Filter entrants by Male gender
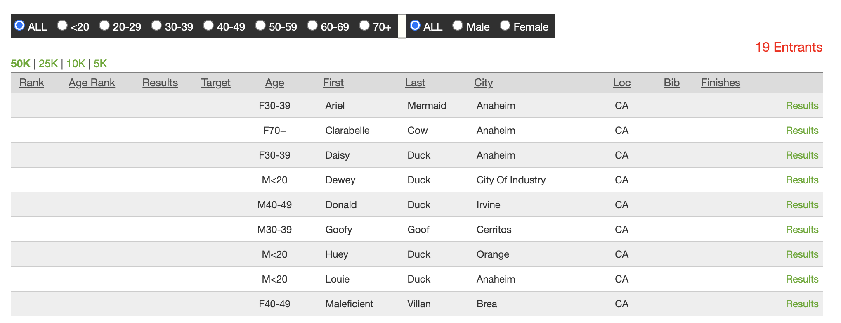The image size is (841, 323). point(458,26)
